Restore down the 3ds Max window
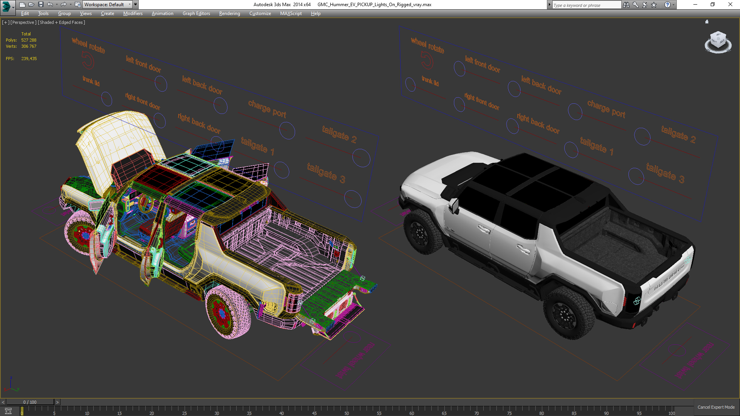 click(713, 5)
